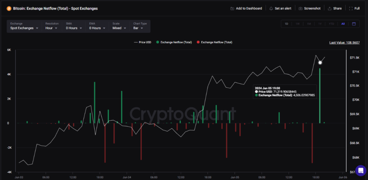Click the -4K netflow axis label
368x180 pixels.
8,172
